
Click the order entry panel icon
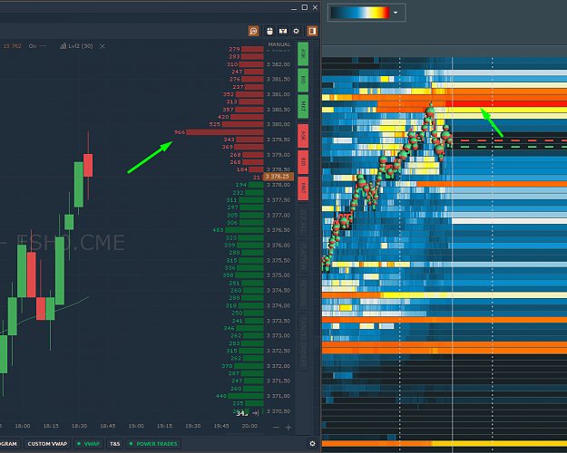click(x=283, y=31)
